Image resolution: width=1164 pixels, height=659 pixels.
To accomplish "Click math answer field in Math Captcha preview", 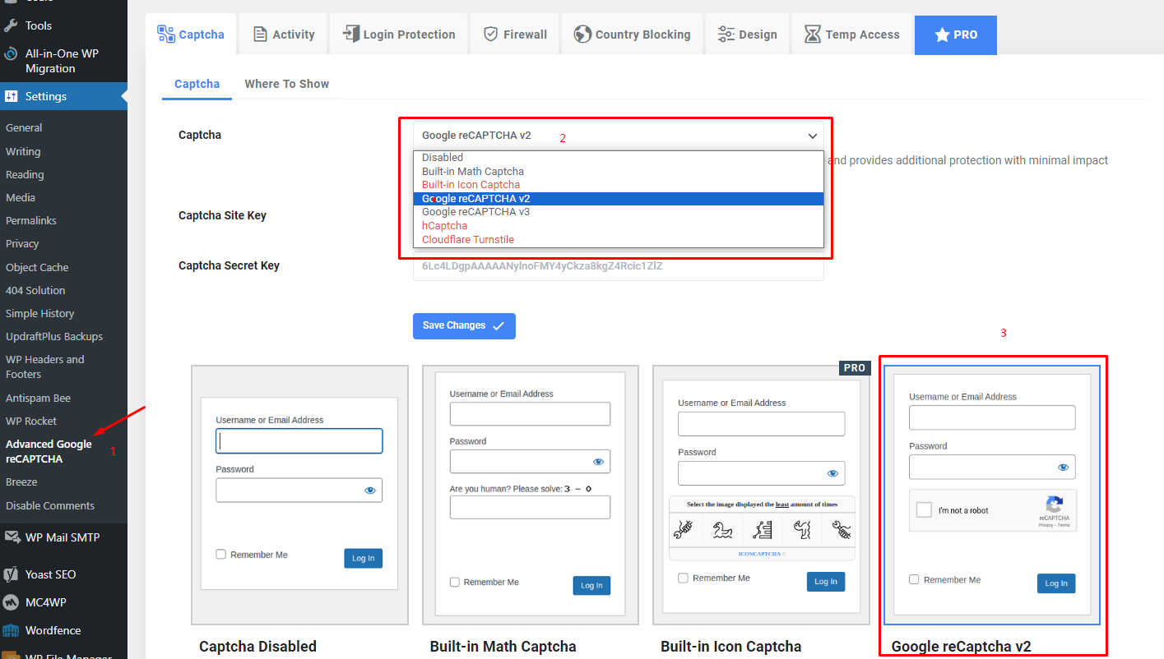I will click(530, 507).
